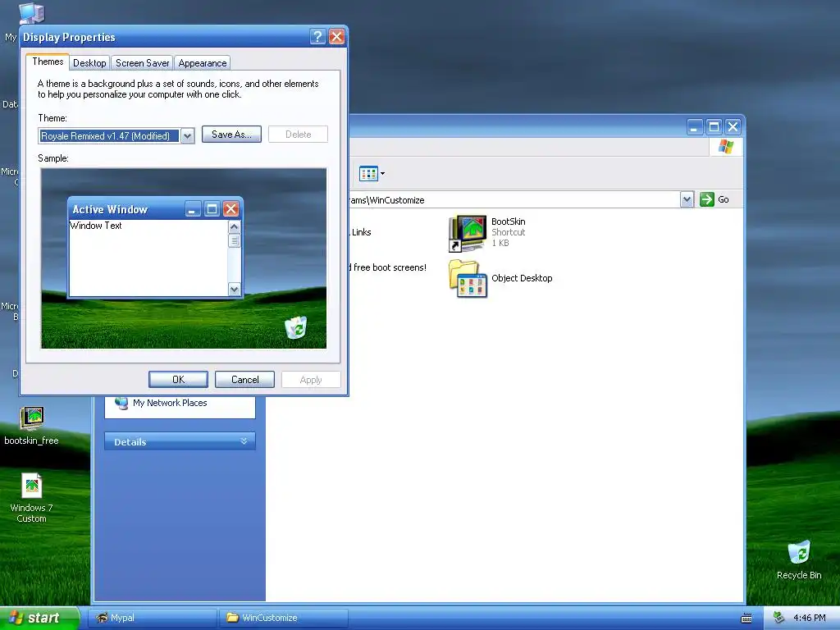The width and height of the screenshot is (840, 630).
Task: Click the BootSkin file name text
Action: (509, 221)
